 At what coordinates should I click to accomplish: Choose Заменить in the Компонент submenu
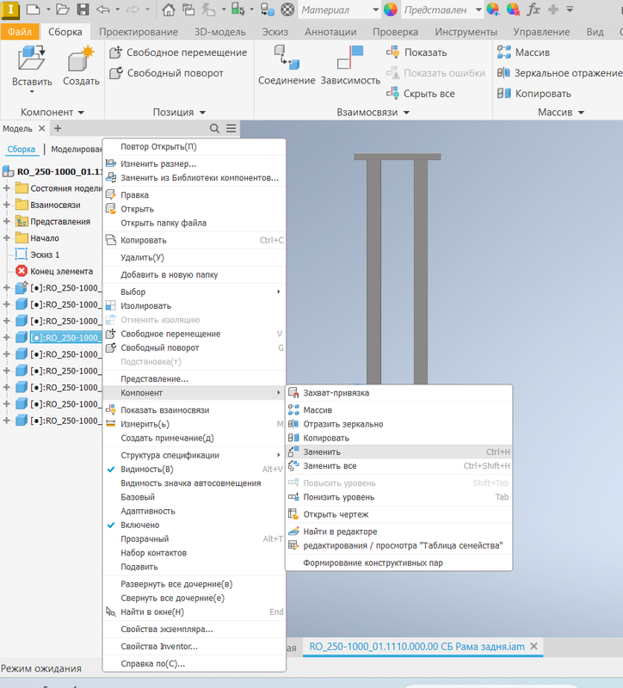(398, 452)
